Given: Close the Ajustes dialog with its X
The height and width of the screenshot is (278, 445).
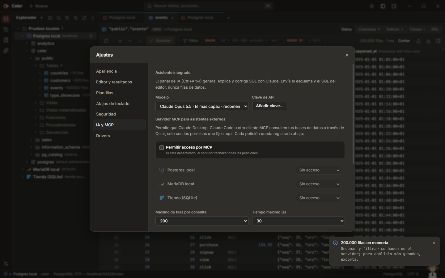Looking at the screenshot, I should coord(347,55).
